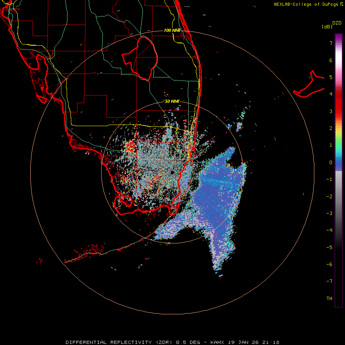Click the -6 value on color scale

[329, 264]
